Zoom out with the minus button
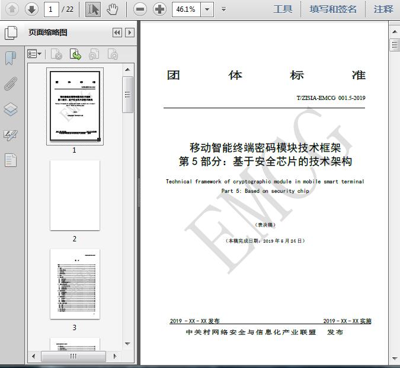 point(140,9)
